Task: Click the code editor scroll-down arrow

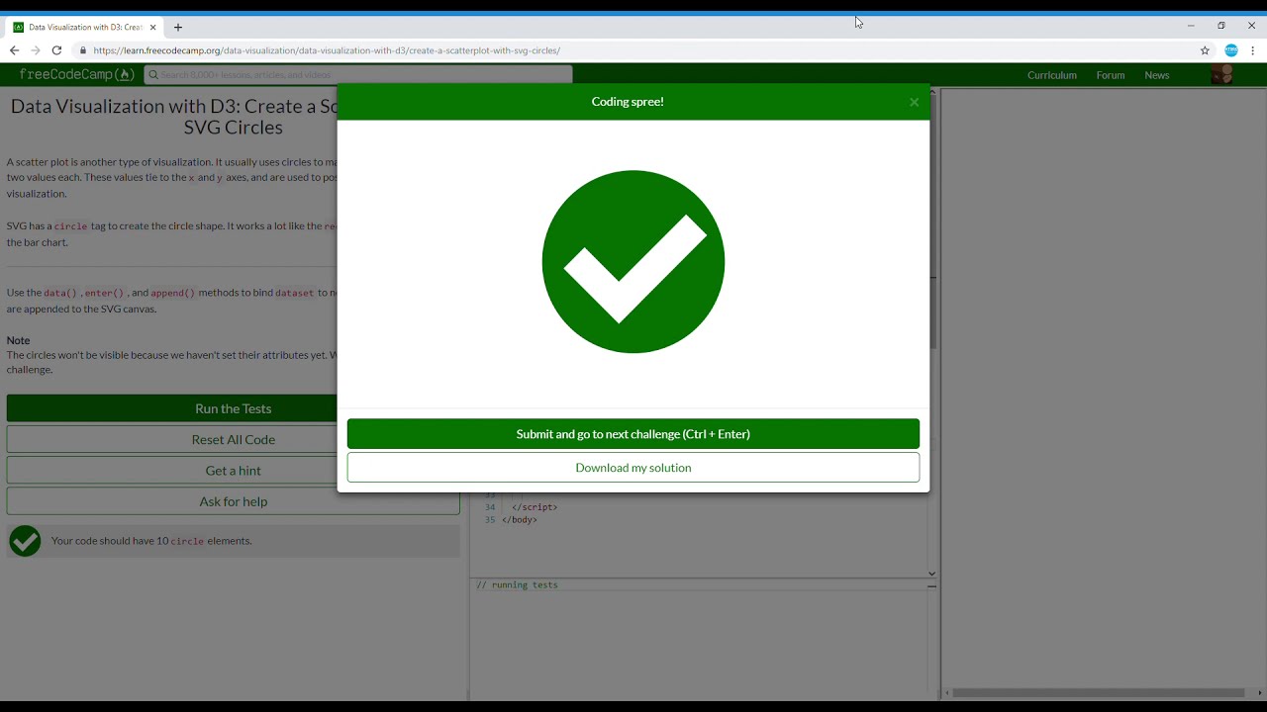Action: click(x=931, y=574)
